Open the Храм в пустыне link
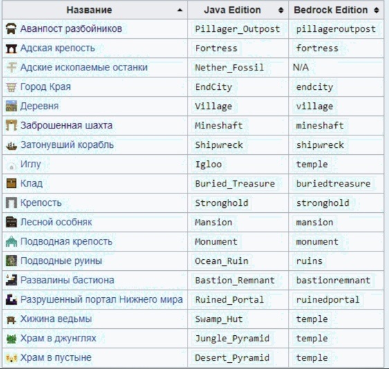This screenshot has height=369, width=389. [56, 358]
